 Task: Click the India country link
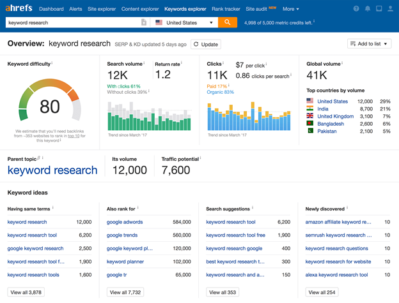tap(322, 109)
